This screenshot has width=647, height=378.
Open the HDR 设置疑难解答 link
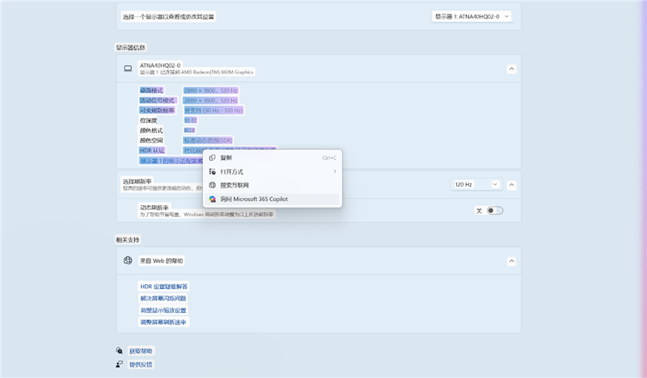(x=163, y=287)
